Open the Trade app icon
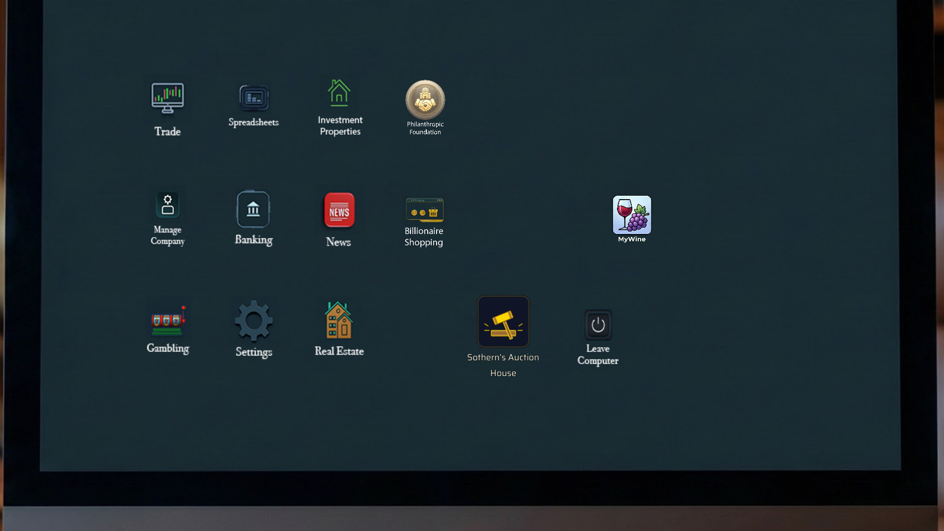Viewport: 944px width, 531px height. [168, 98]
